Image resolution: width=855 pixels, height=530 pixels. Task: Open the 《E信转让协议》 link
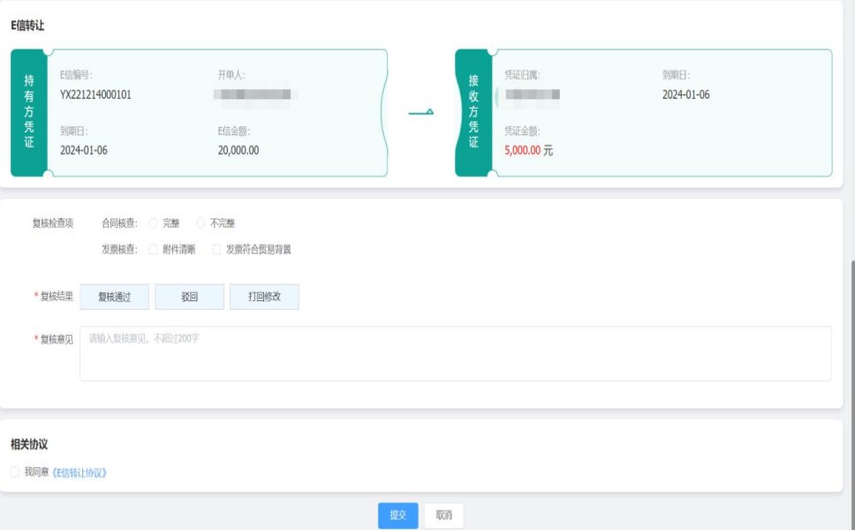[79, 473]
